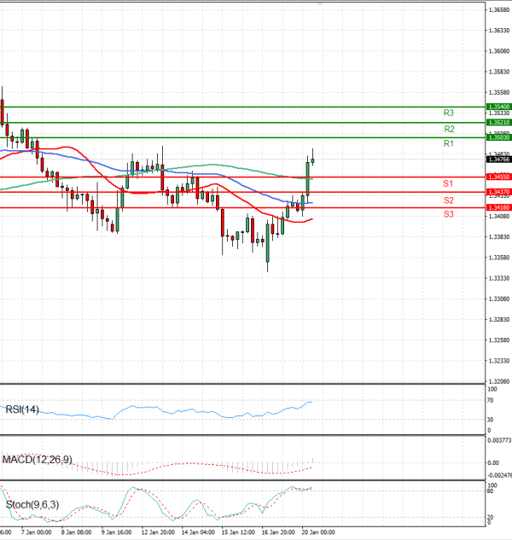Select the S1 support label

tap(447, 184)
